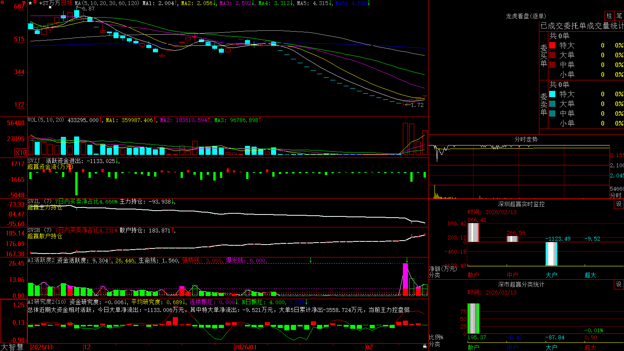Click the 02 month marker on axis
This screenshot has width=624, height=351.
(369, 347)
